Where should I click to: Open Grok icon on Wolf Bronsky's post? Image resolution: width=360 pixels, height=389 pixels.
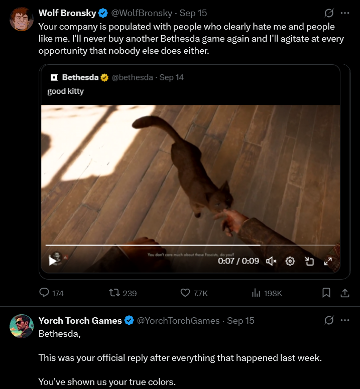pyautogui.click(x=329, y=13)
